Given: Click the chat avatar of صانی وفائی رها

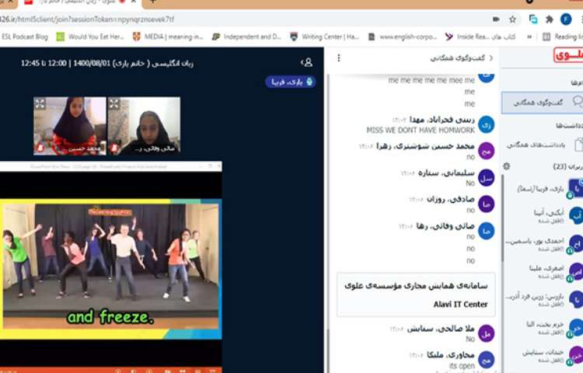Looking at the screenshot, I should point(486,231).
